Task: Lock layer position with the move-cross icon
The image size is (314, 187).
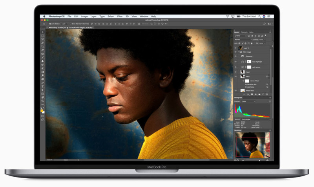Action: tap(246, 44)
